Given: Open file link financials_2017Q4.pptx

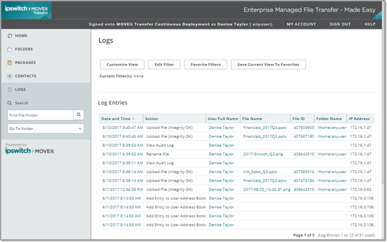Looking at the screenshot, I should click(265, 128).
